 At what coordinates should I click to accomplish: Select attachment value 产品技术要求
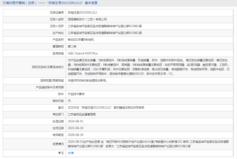pyautogui.click(x=76, y=94)
